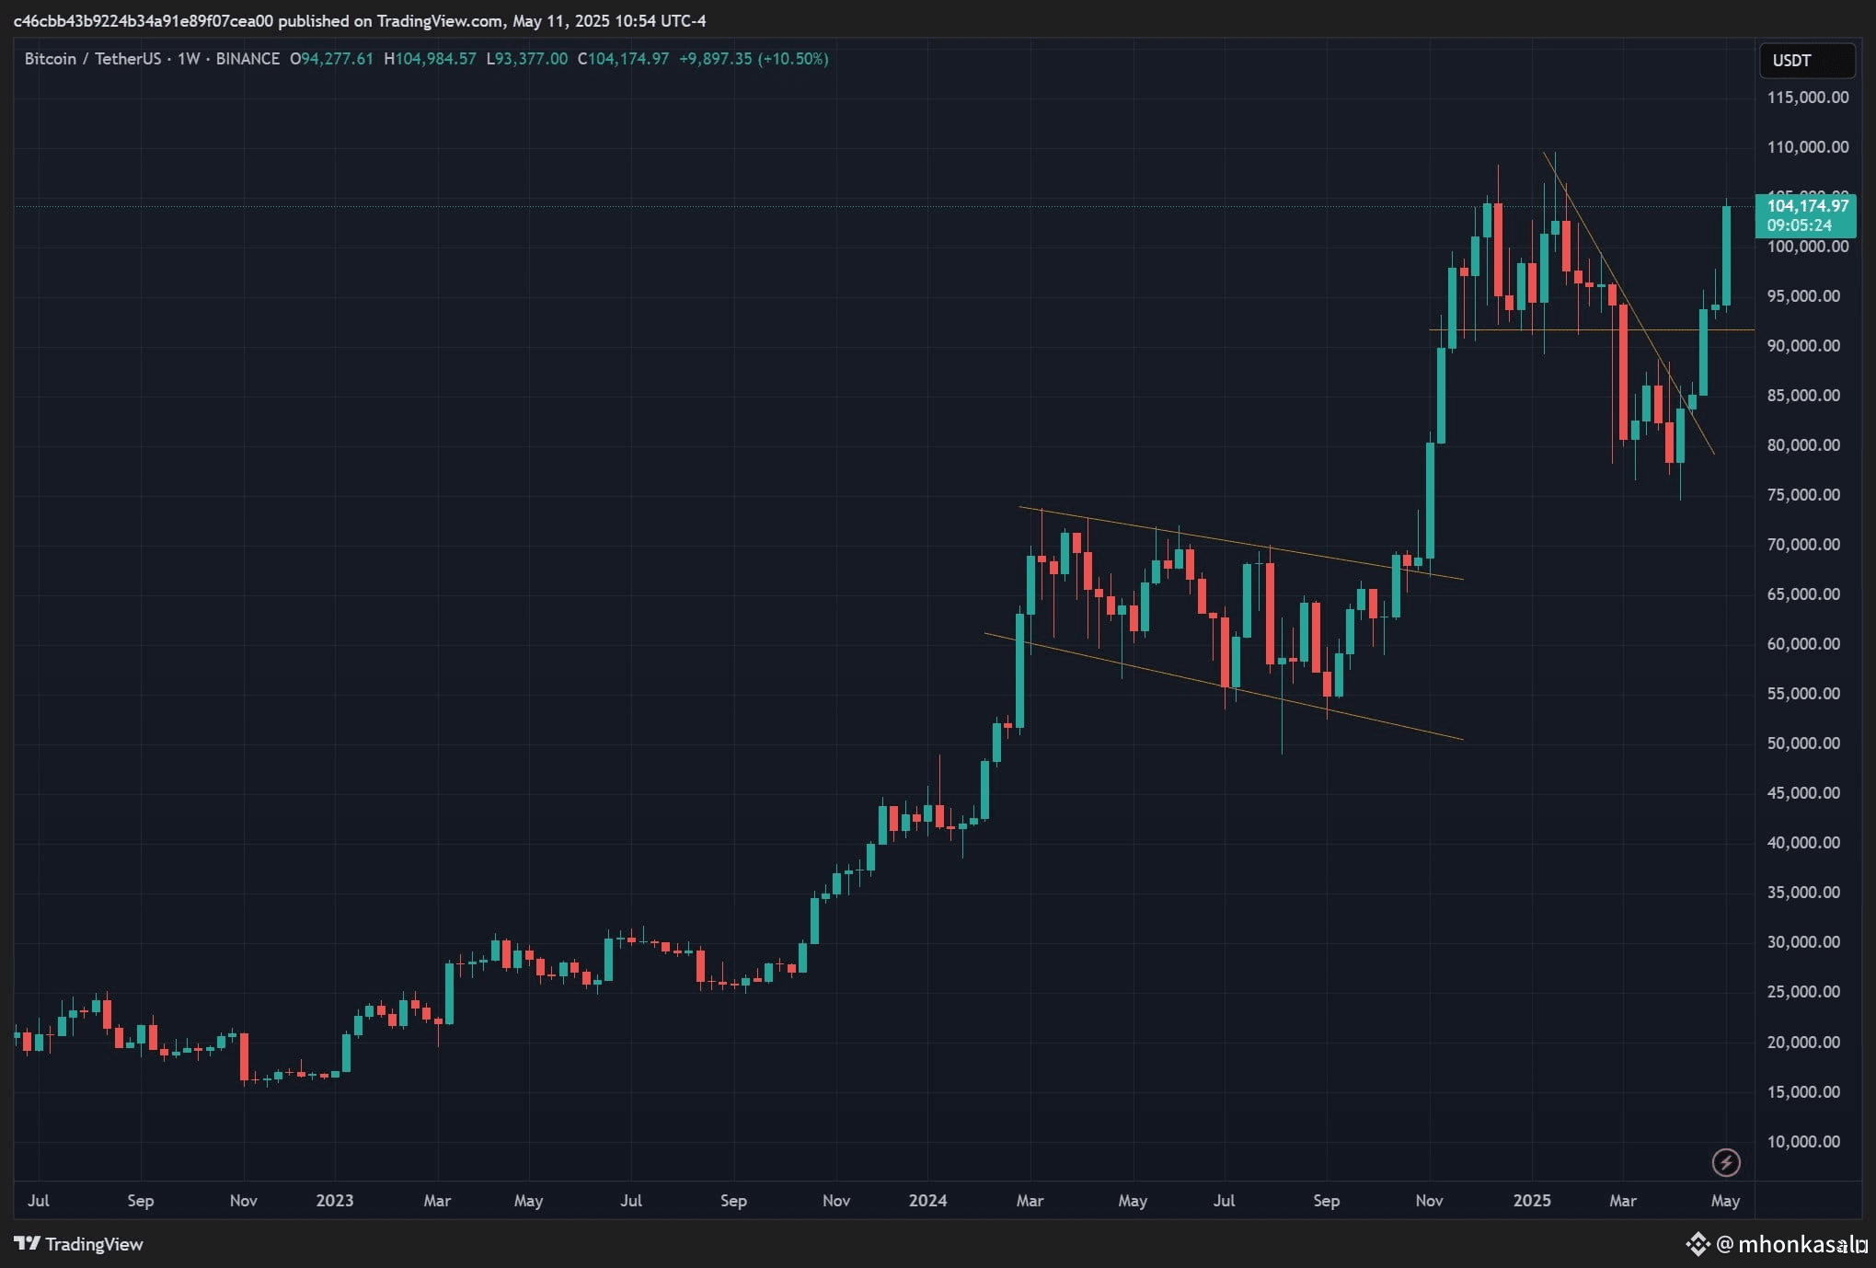Click the 2024 label on the time axis
The height and width of the screenshot is (1268, 1876).
point(927,1201)
